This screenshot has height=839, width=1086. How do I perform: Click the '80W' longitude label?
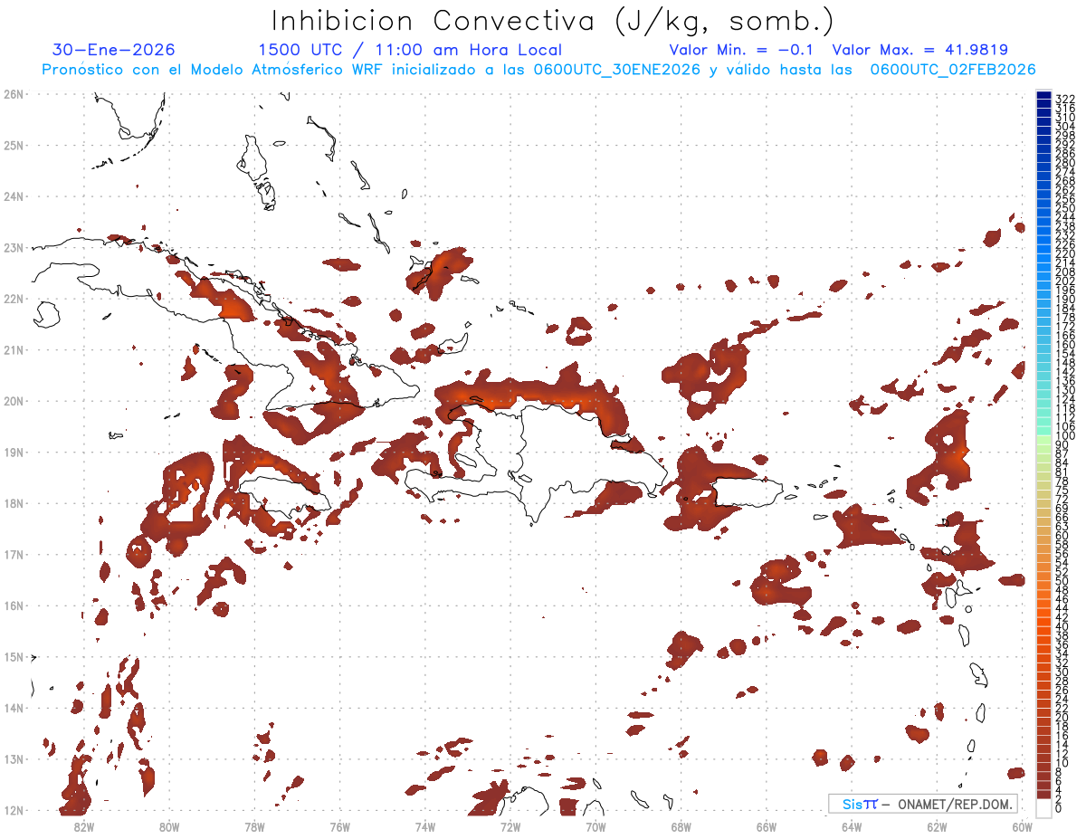click(x=168, y=826)
